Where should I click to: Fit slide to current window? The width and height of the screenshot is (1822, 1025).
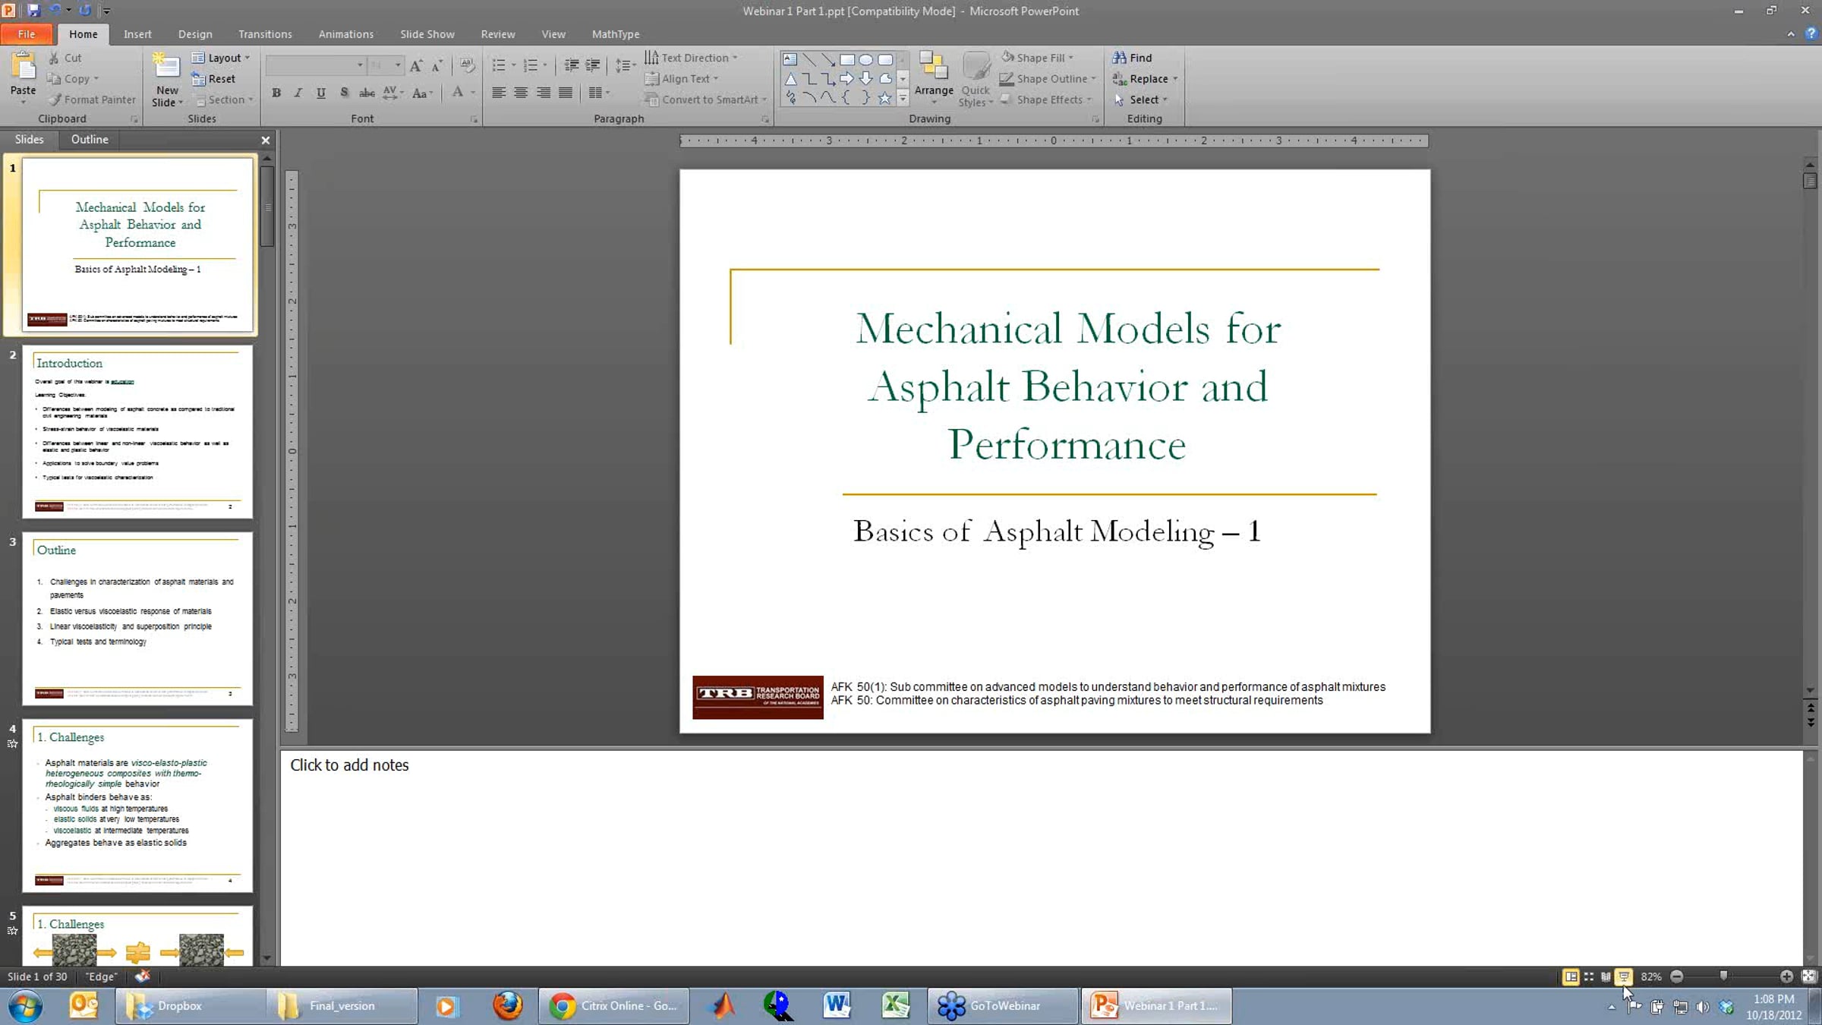click(1809, 976)
